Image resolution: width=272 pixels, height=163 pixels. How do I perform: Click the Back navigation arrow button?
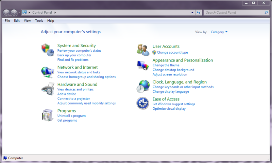[x=6, y=13]
